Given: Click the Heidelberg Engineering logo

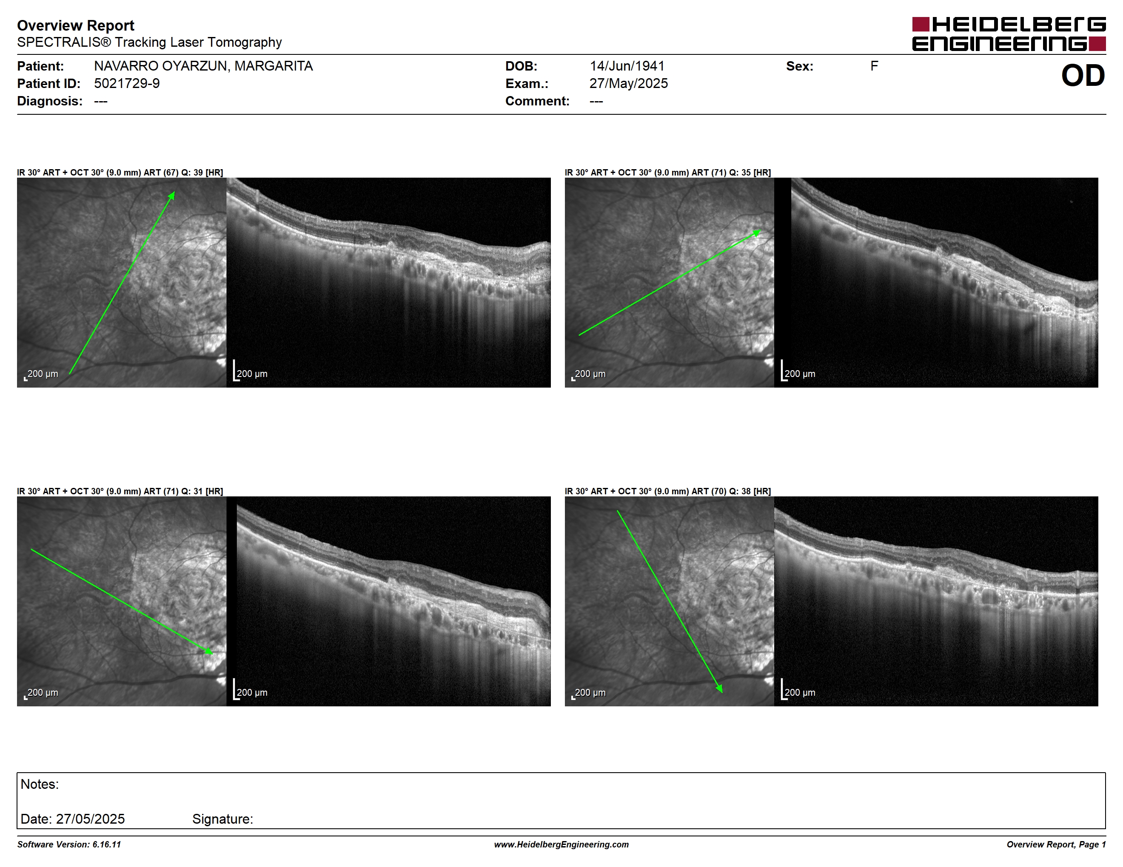Looking at the screenshot, I should [x=1009, y=34].
